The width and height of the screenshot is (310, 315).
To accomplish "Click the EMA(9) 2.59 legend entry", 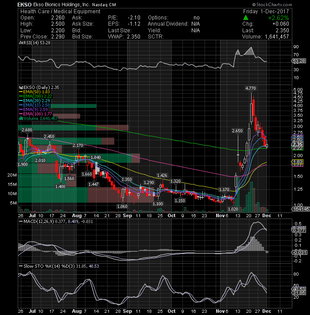I will (x=33, y=109).
